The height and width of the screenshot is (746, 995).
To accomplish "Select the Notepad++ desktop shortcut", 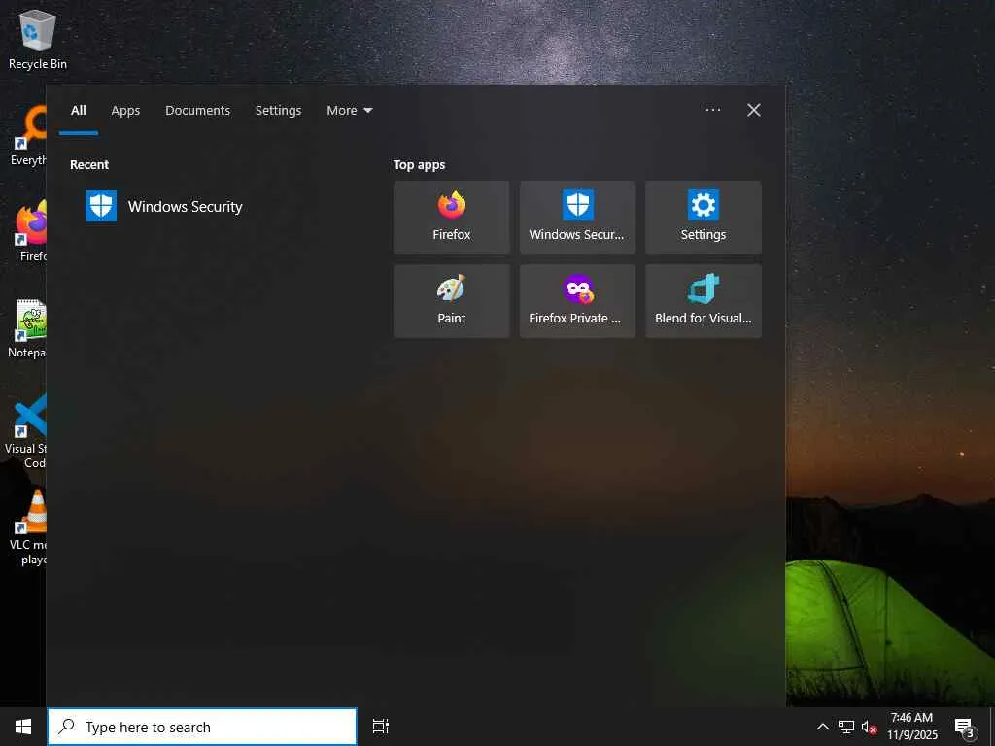I will pos(28,328).
